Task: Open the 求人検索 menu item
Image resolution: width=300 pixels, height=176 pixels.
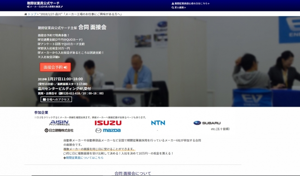Action: (179, 8)
